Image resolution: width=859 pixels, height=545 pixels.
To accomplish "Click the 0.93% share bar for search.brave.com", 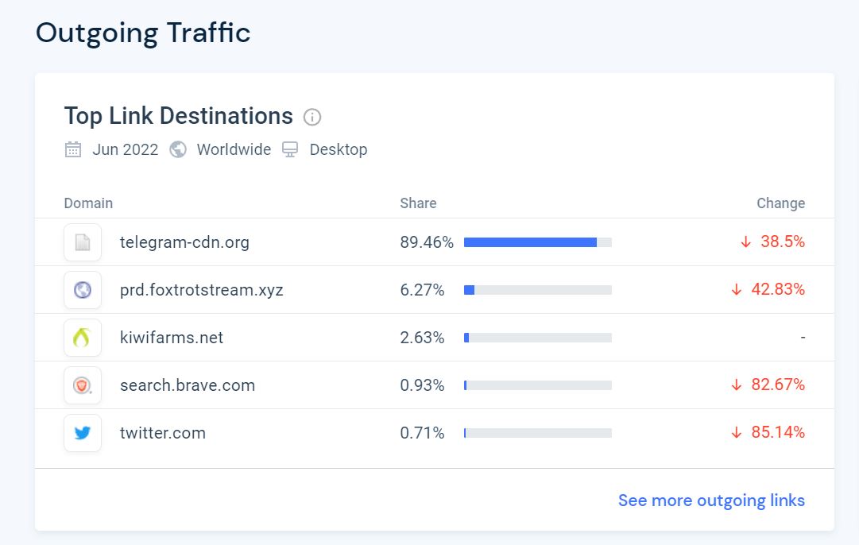I will pyautogui.click(x=538, y=385).
